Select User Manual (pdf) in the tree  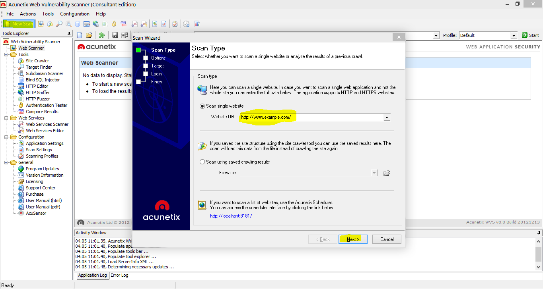[43, 207]
